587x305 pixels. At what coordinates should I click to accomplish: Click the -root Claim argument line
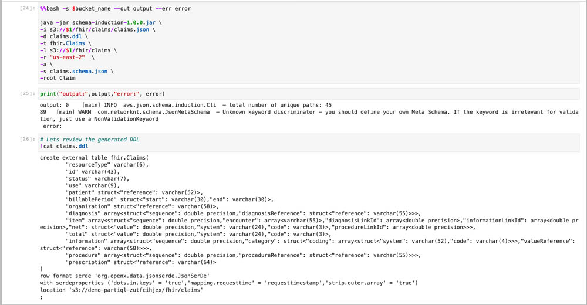(58, 78)
